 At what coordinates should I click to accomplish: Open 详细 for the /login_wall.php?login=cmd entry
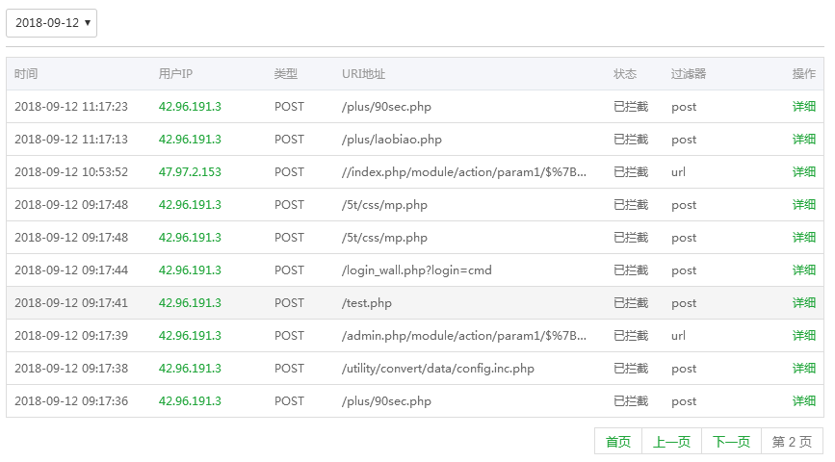point(803,270)
